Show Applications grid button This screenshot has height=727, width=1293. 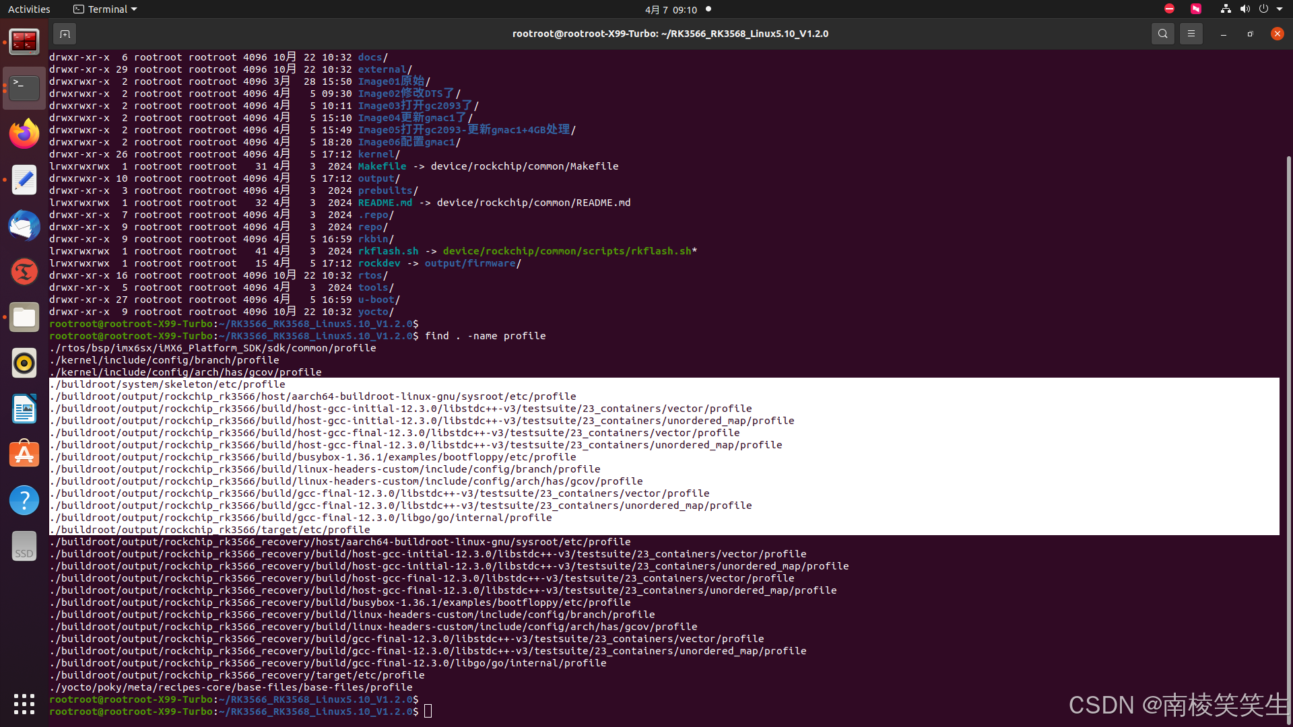pos(24,704)
